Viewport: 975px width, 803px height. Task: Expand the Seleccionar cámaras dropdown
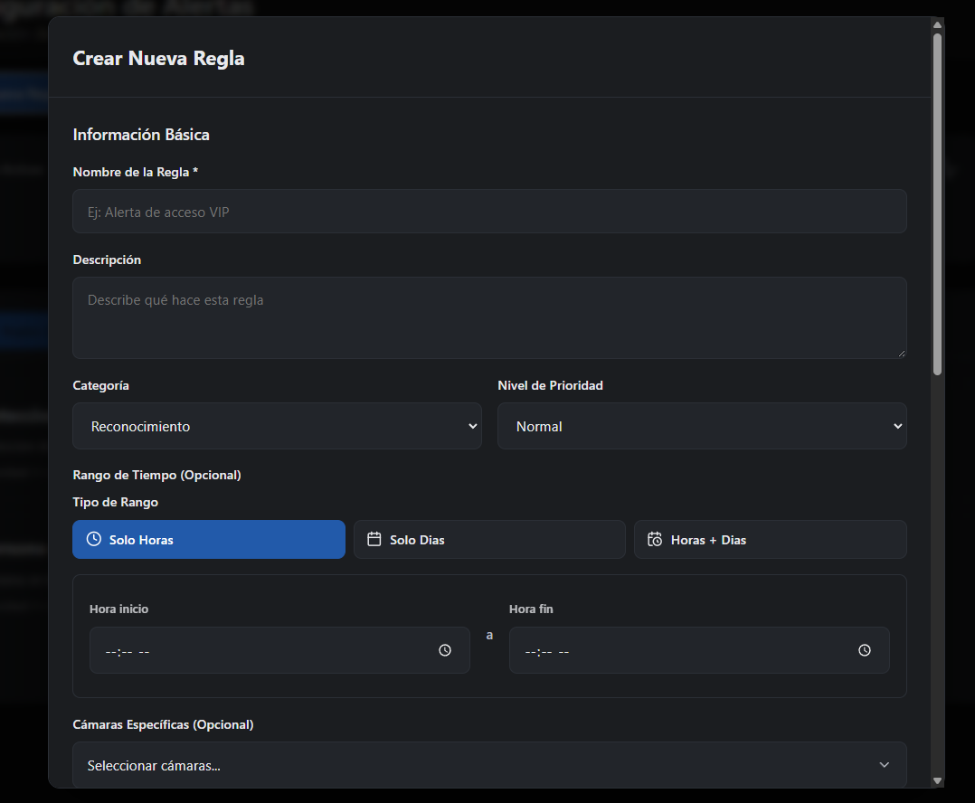point(489,765)
